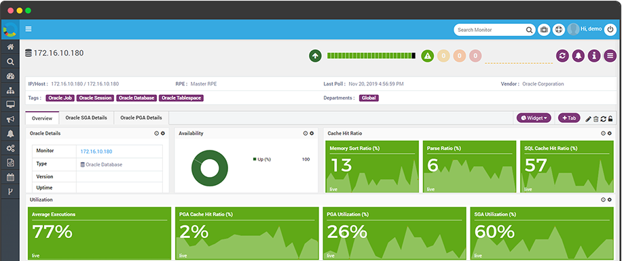The height and width of the screenshot is (261, 622).
Task: Open the calendar icon in the sidebar
Action: click(x=11, y=178)
